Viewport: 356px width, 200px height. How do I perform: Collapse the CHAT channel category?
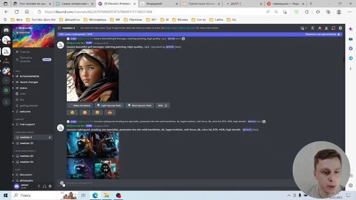tap(17, 169)
